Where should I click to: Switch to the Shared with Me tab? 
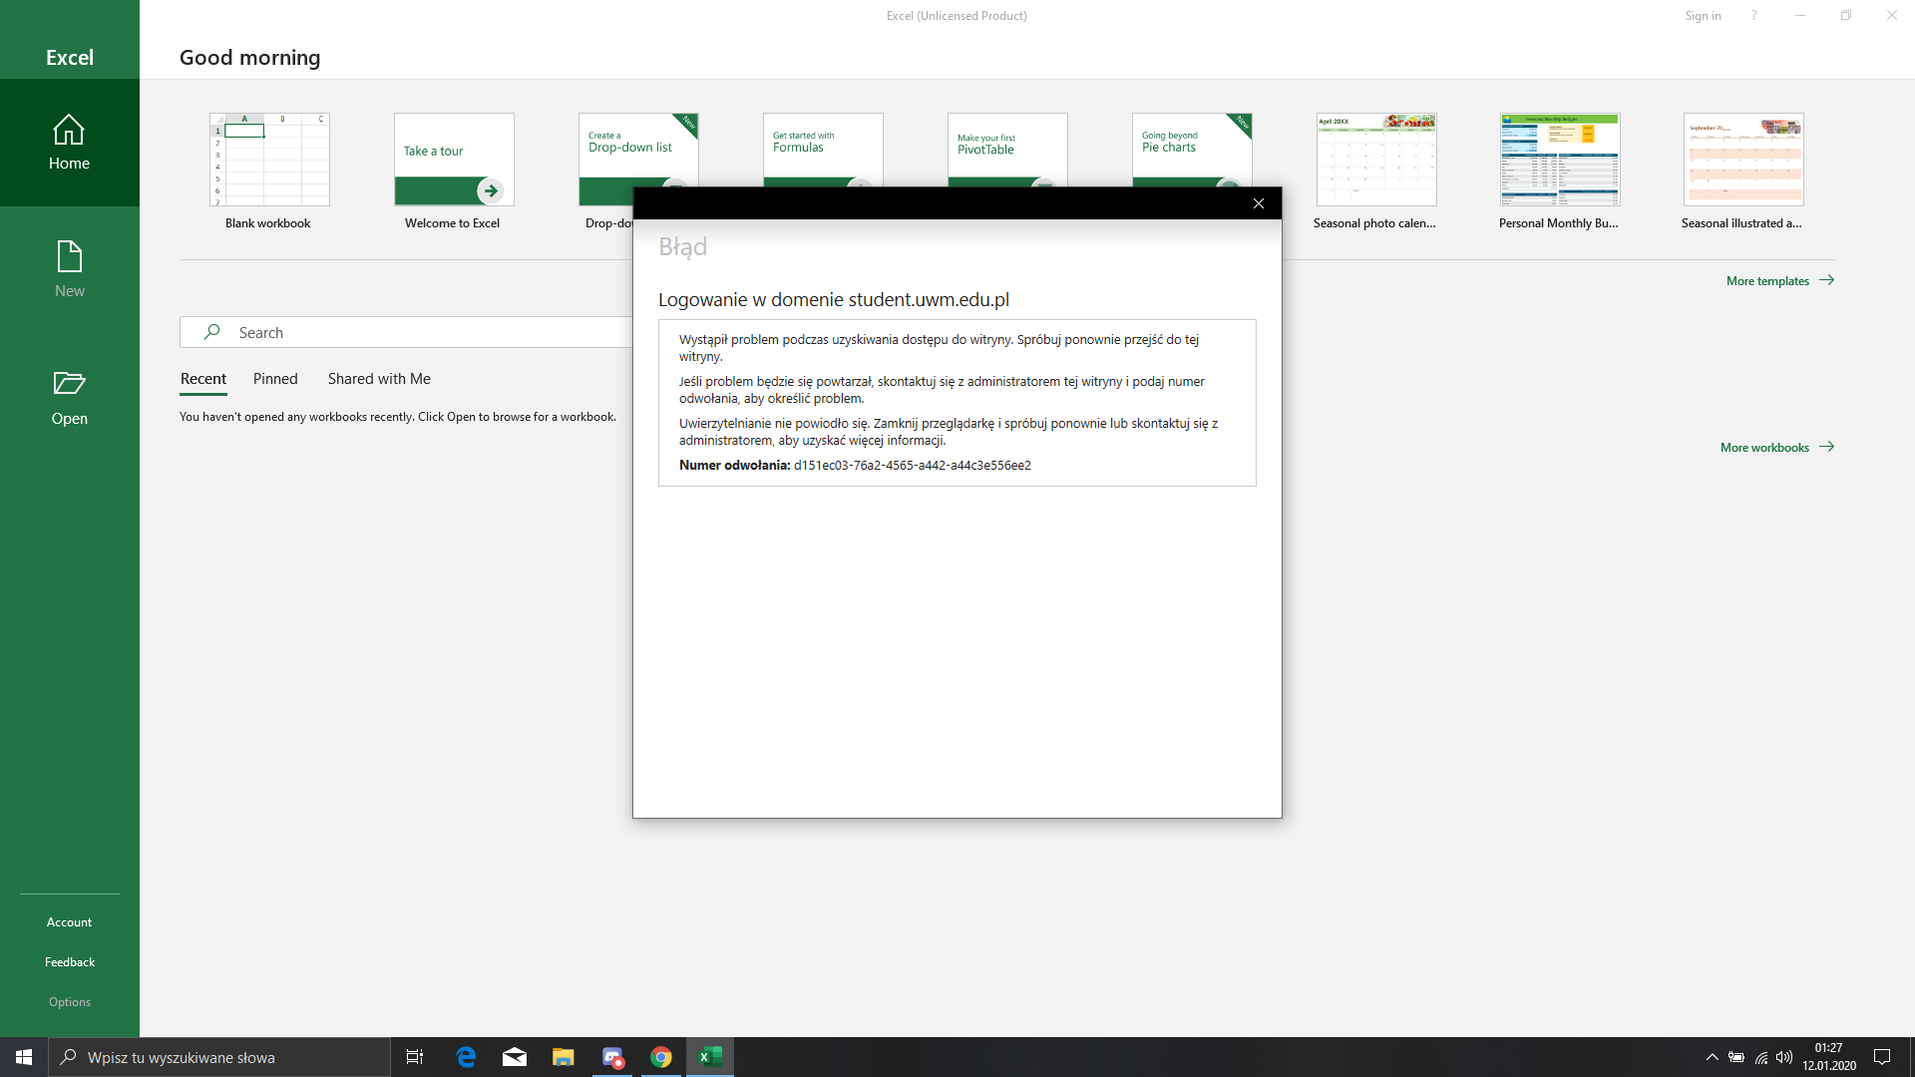click(x=379, y=379)
